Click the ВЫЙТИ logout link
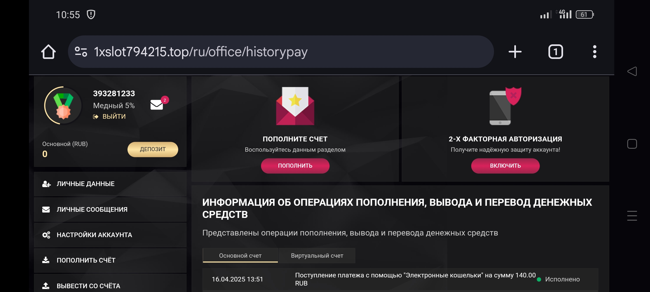Image resolution: width=650 pixels, height=292 pixels. tap(114, 117)
